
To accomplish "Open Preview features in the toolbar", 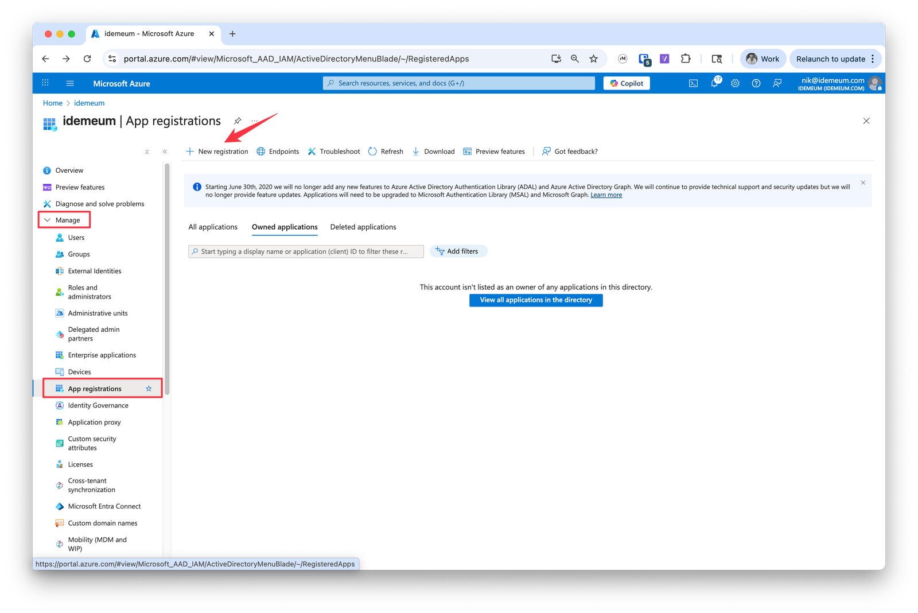I will [x=494, y=152].
